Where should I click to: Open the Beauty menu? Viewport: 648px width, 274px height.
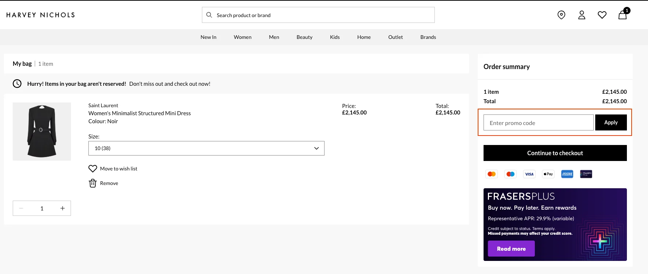[x=305, y=37]
